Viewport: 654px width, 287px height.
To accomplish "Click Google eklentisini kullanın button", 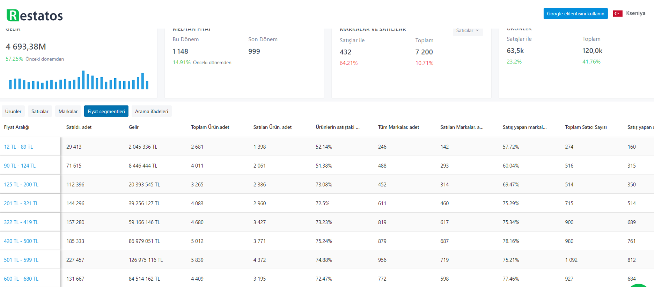I will click(x=575, y=14).
